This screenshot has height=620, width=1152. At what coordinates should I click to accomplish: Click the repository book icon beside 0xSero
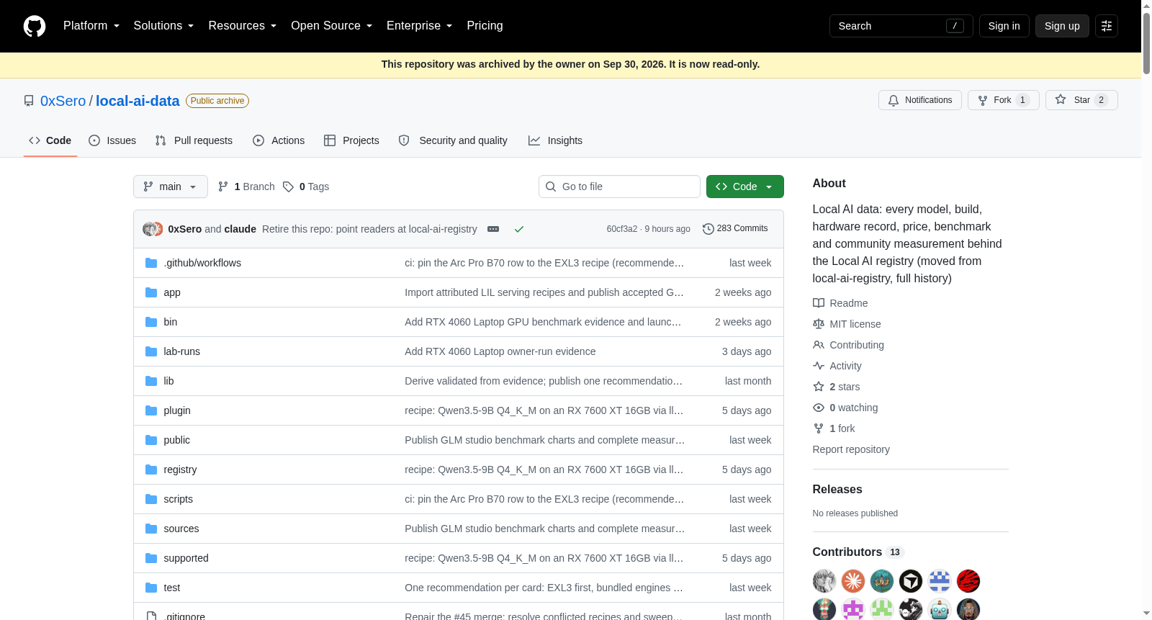click(x=29, y=101)
